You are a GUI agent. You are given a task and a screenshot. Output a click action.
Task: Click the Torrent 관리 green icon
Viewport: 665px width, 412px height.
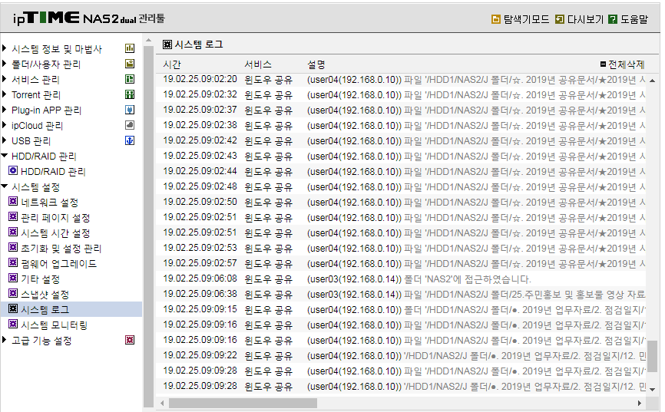tap(130, 94)
